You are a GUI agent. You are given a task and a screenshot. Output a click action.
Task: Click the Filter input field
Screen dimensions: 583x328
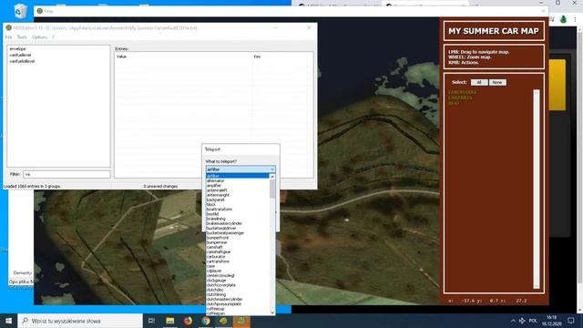coord(66,174)
